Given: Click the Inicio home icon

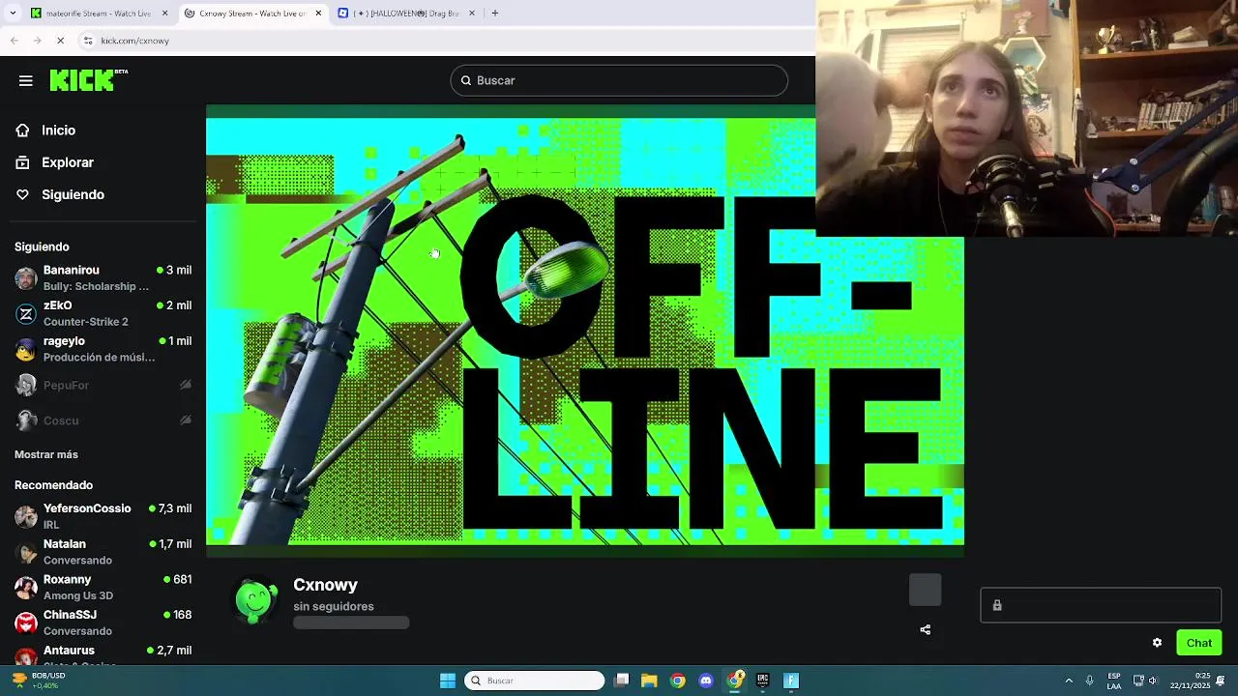Looking at the screenshot, I should click(22, 130).
